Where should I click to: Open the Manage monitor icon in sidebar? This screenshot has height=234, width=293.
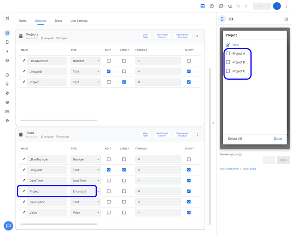point(7,111)
